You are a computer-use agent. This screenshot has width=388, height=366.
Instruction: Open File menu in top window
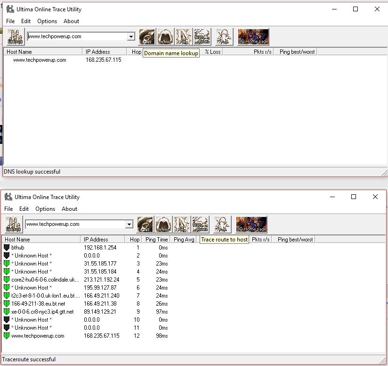[10, 21]
